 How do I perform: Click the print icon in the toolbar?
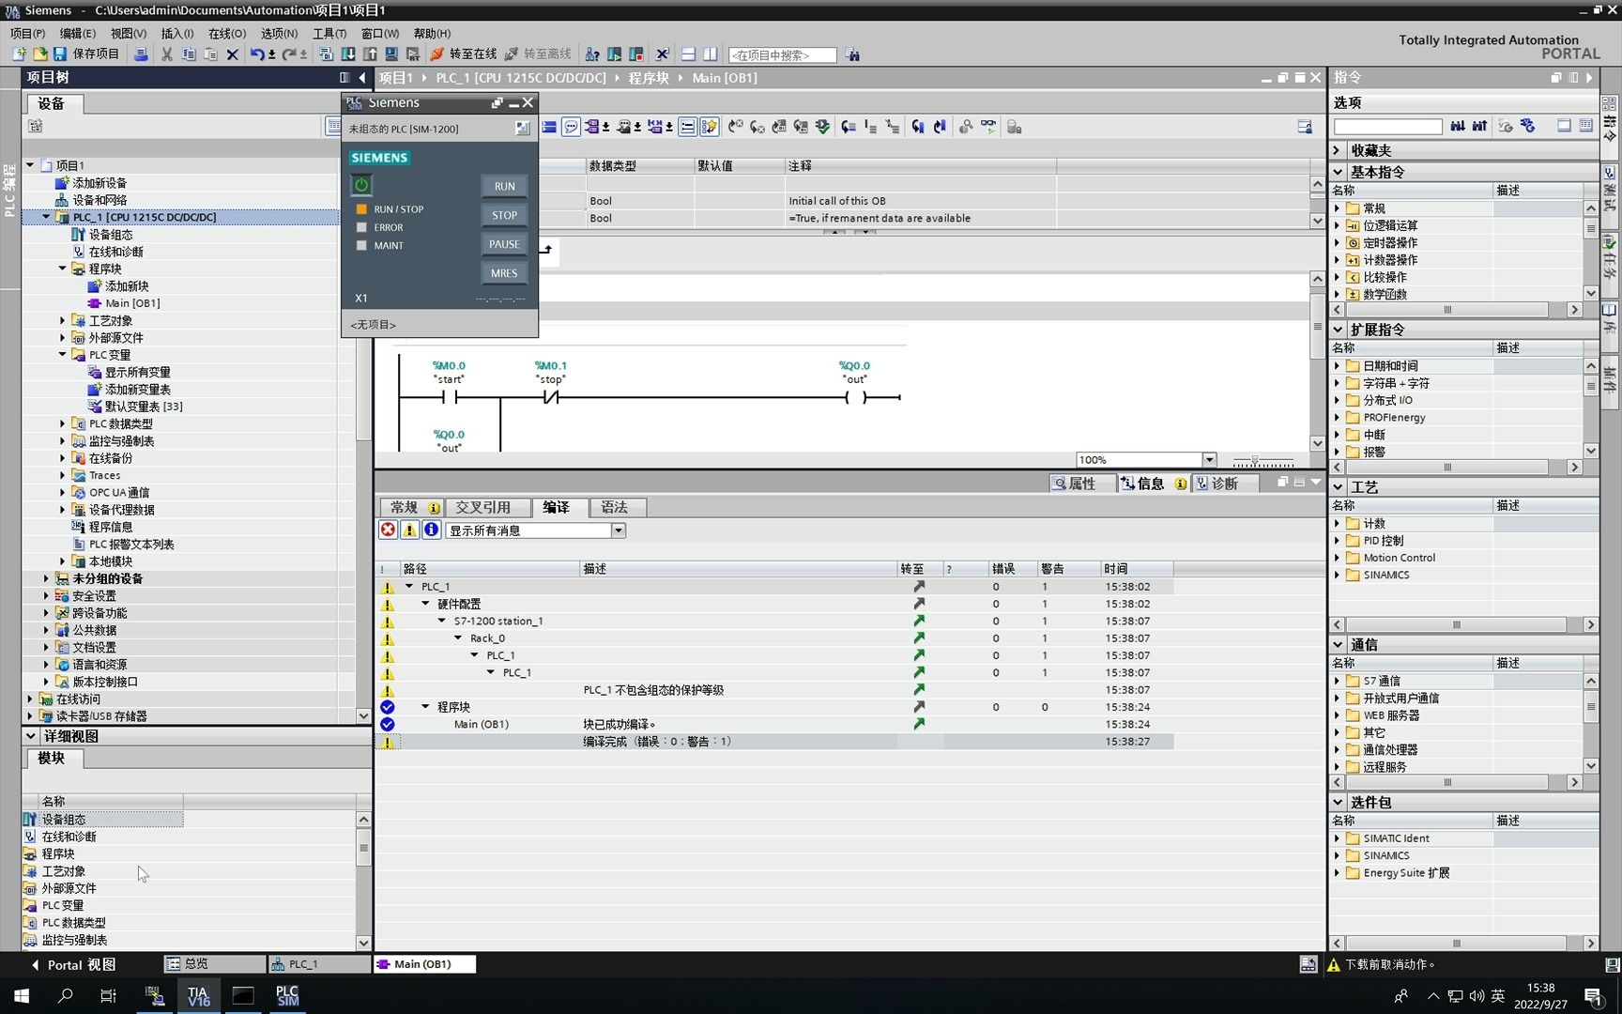click(x=141, y=54)
